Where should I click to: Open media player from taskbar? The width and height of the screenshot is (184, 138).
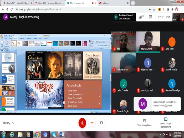(28, 135)
